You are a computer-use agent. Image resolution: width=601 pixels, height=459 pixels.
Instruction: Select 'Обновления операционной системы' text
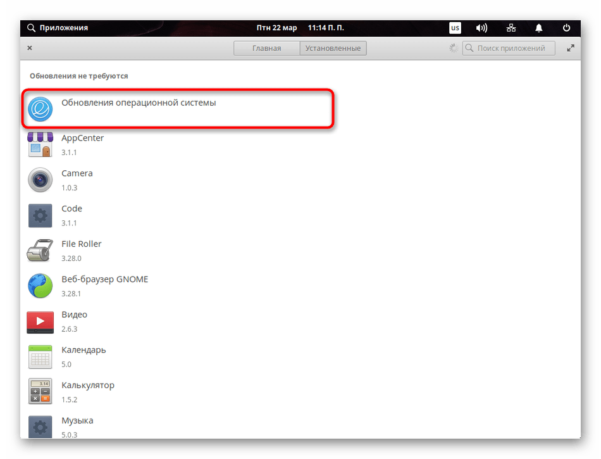(139, 103)
